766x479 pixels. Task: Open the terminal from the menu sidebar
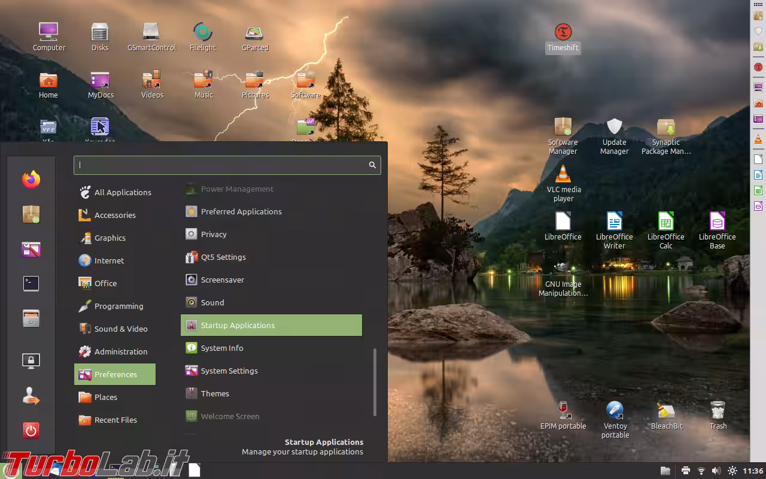31,283
